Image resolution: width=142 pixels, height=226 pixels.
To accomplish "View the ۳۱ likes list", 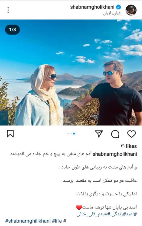I will tap(129, 146).
